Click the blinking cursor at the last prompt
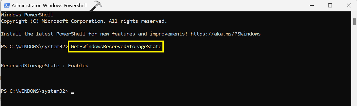Screen dimensions: 357x106 point(72,93)
